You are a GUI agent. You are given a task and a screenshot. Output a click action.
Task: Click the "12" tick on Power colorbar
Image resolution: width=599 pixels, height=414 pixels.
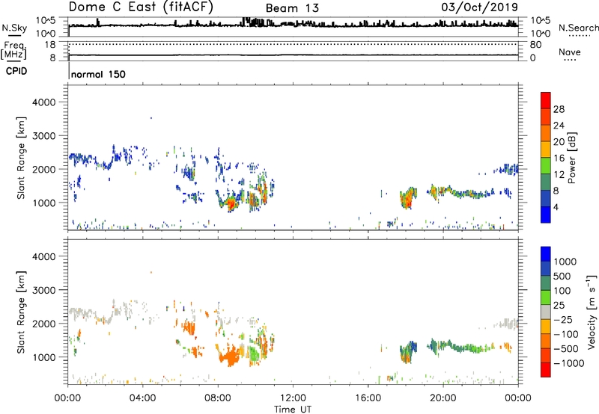(x=559, y=175)
